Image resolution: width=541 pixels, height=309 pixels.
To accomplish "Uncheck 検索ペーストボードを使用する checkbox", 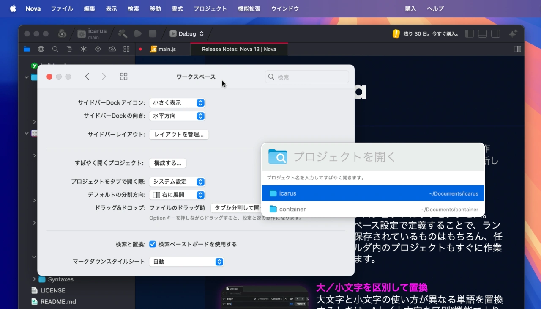I will 153,244.
